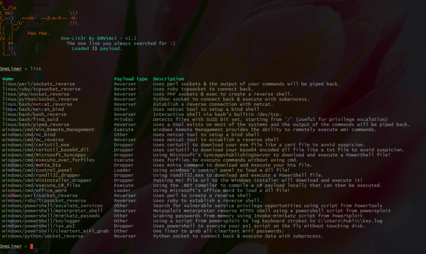The height and width of the screenshot is (254, 426).
Task: Click the windows/cmd/certutil_base64_dll entry
Action: click(46, 150)
